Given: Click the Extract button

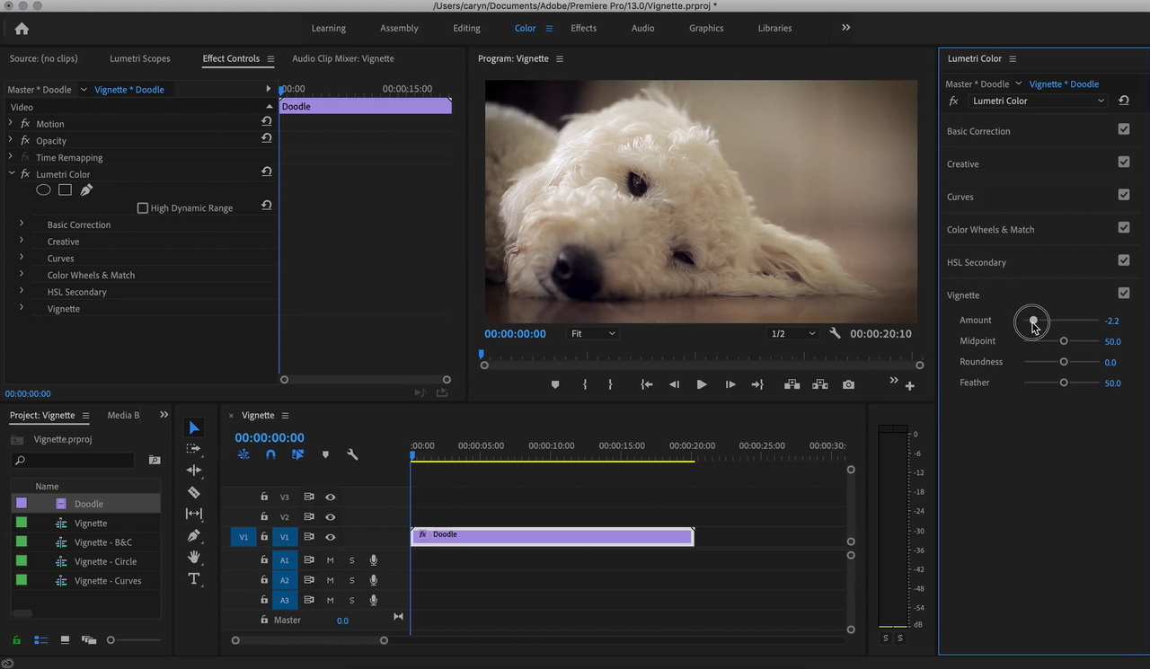Looking at the screenshot, I should coord(820,384).
